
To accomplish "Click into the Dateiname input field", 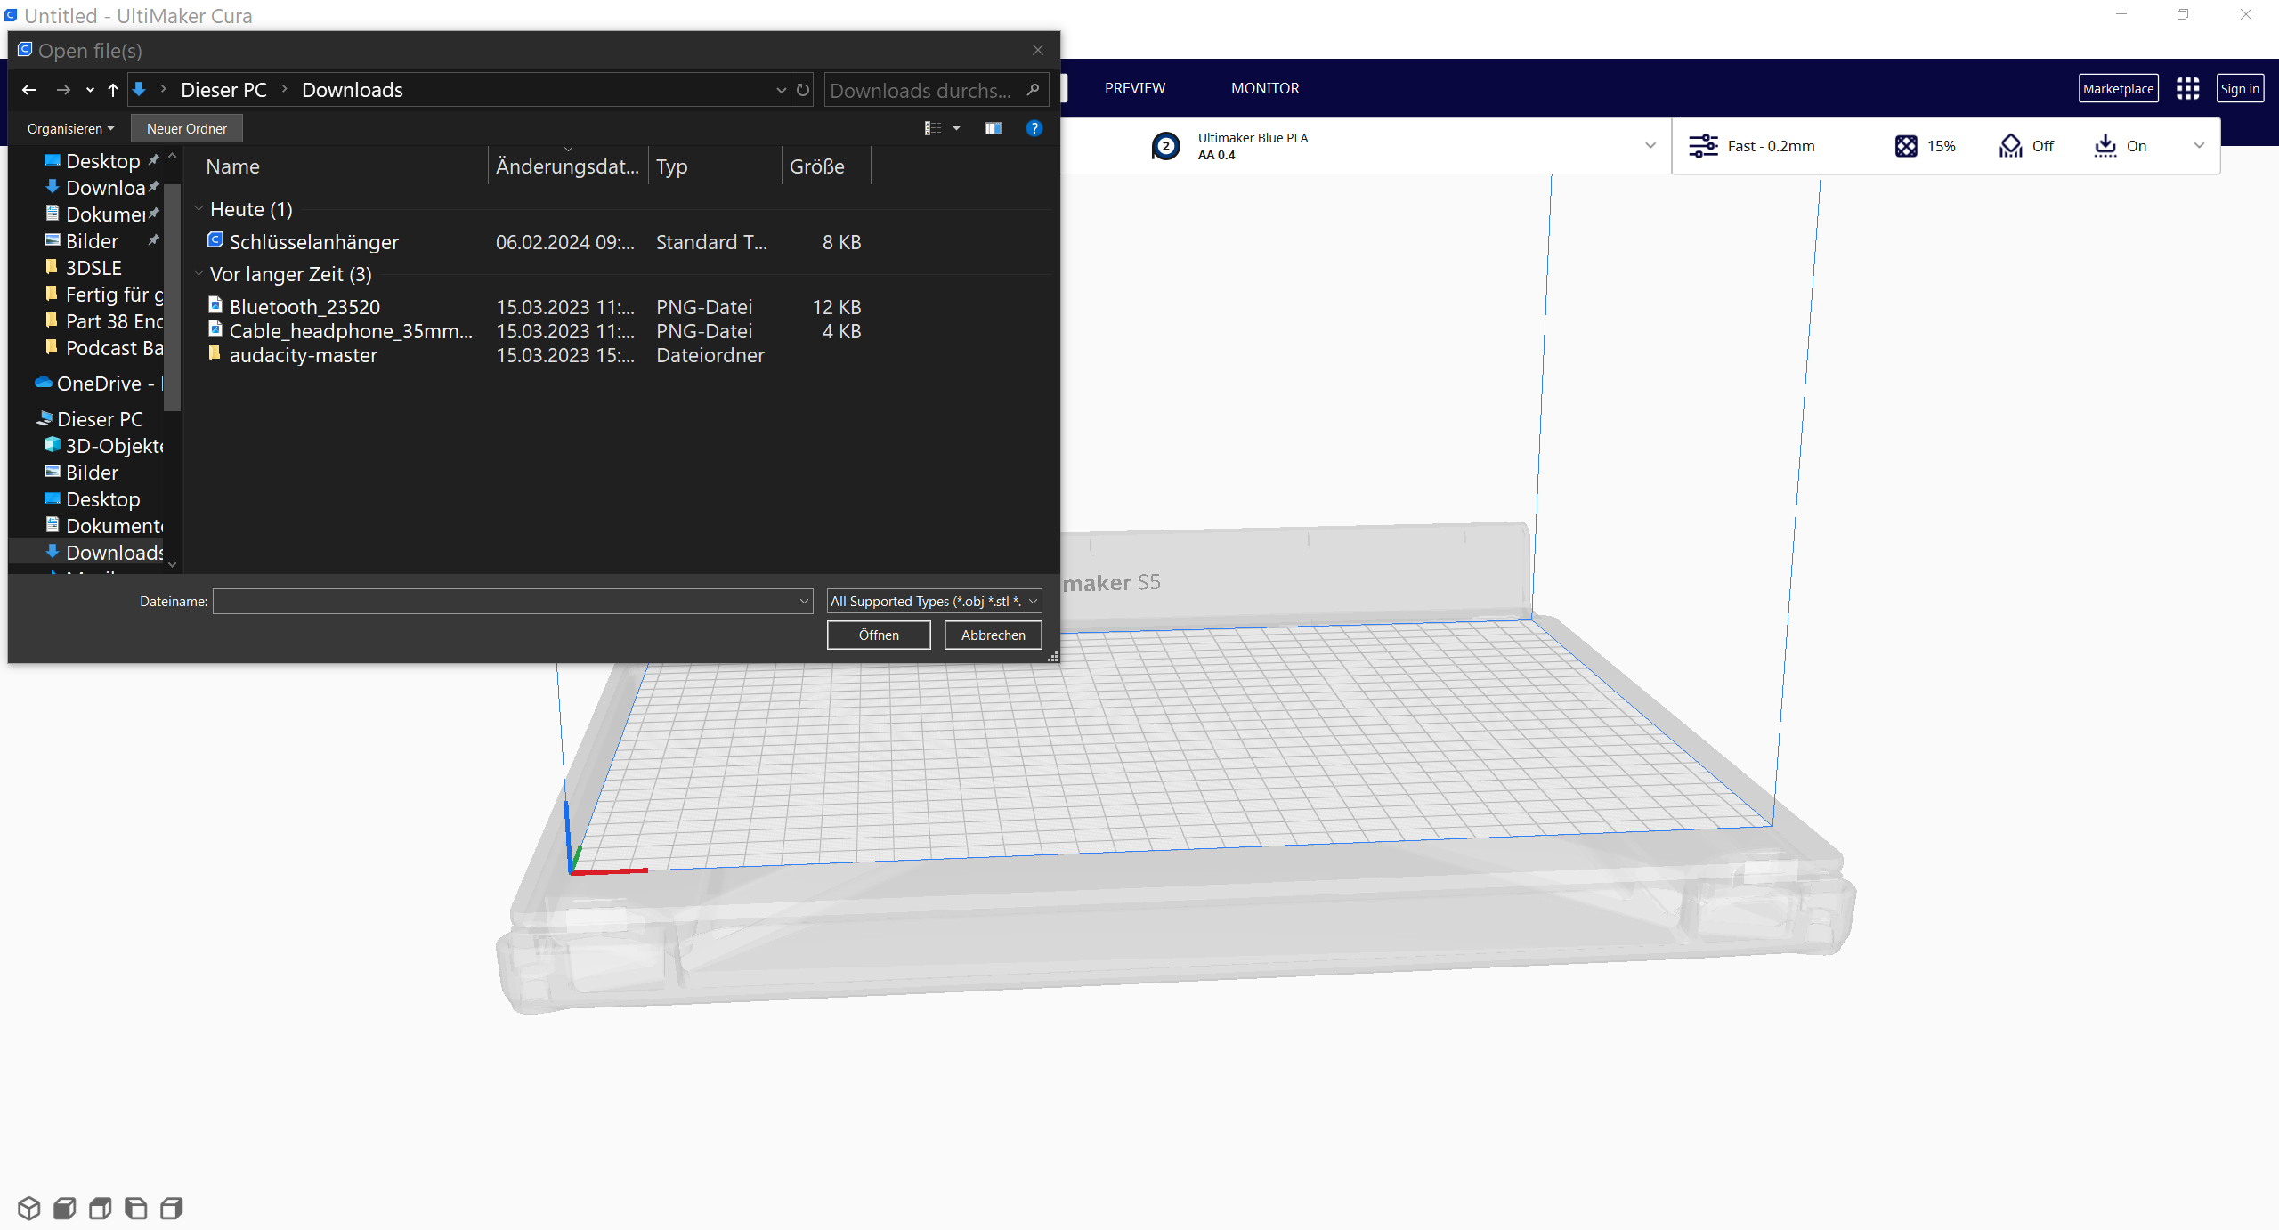I will point(504,601).
